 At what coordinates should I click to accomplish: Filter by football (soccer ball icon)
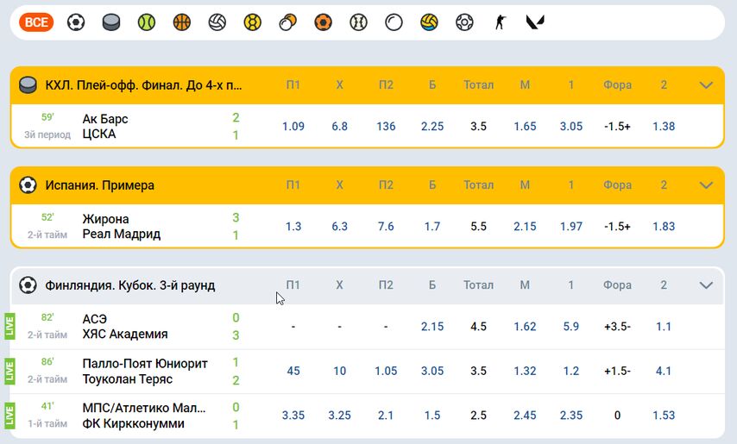[76, 22]
